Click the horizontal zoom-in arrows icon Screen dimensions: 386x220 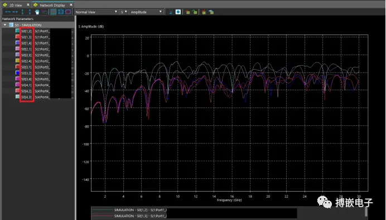point(8,12)
